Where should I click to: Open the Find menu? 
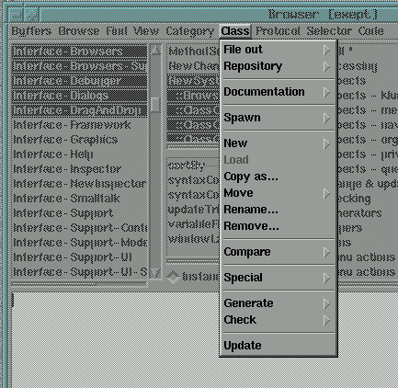[x=117, y=31]
